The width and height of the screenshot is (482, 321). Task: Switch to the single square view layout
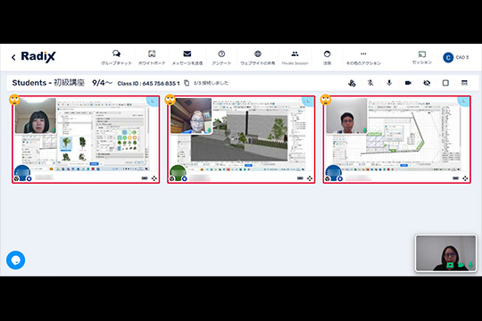point(445,83)
